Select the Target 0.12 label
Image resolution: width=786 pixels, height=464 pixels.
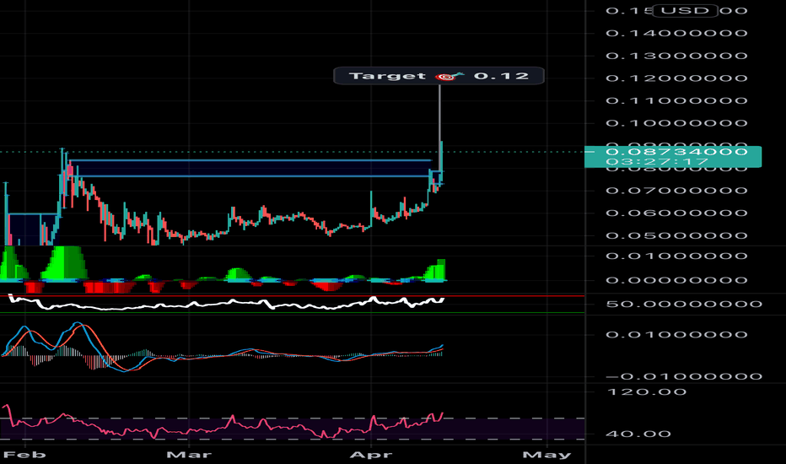439,76
